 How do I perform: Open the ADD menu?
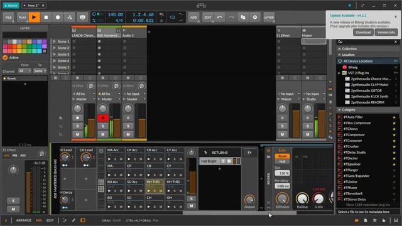click(193, 17)
